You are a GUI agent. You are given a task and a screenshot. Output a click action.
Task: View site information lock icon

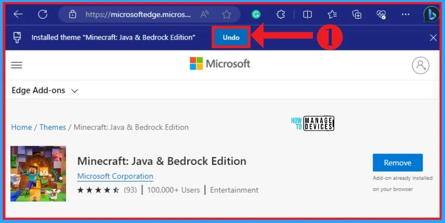(x=73, y=14)
